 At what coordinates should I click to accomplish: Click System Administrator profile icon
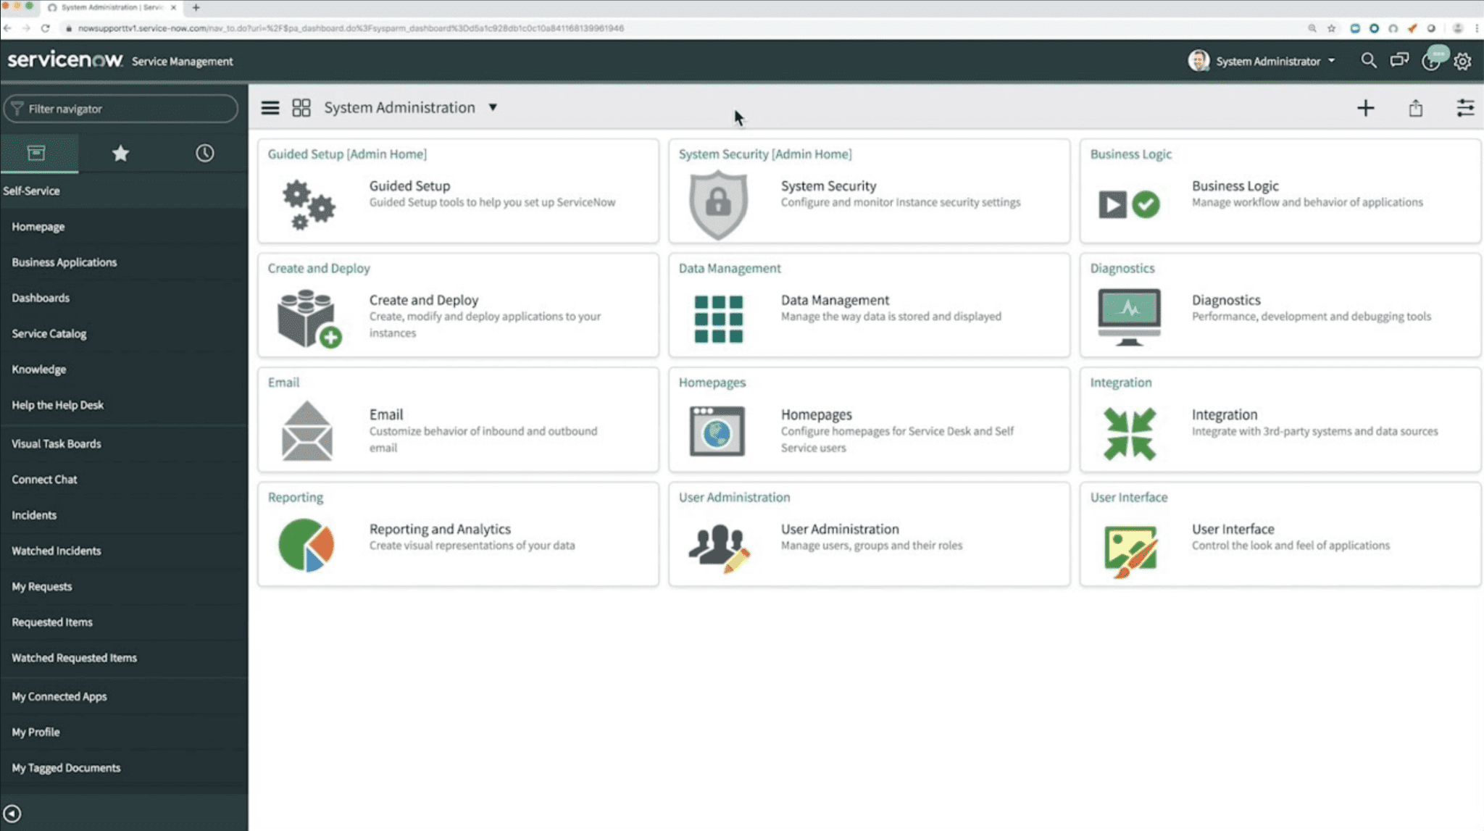pyautogui.click(x=1199, y=61)
